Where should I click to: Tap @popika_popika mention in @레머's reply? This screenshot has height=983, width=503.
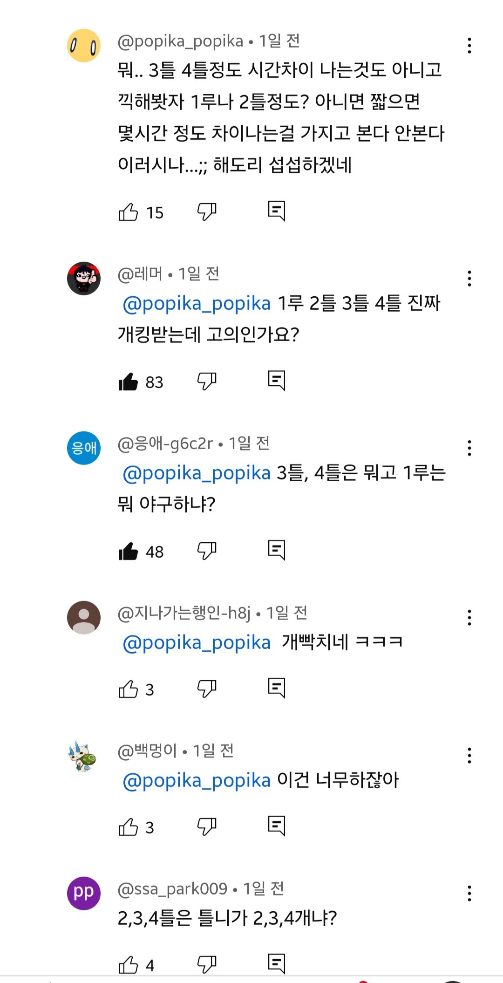(197, 304)
